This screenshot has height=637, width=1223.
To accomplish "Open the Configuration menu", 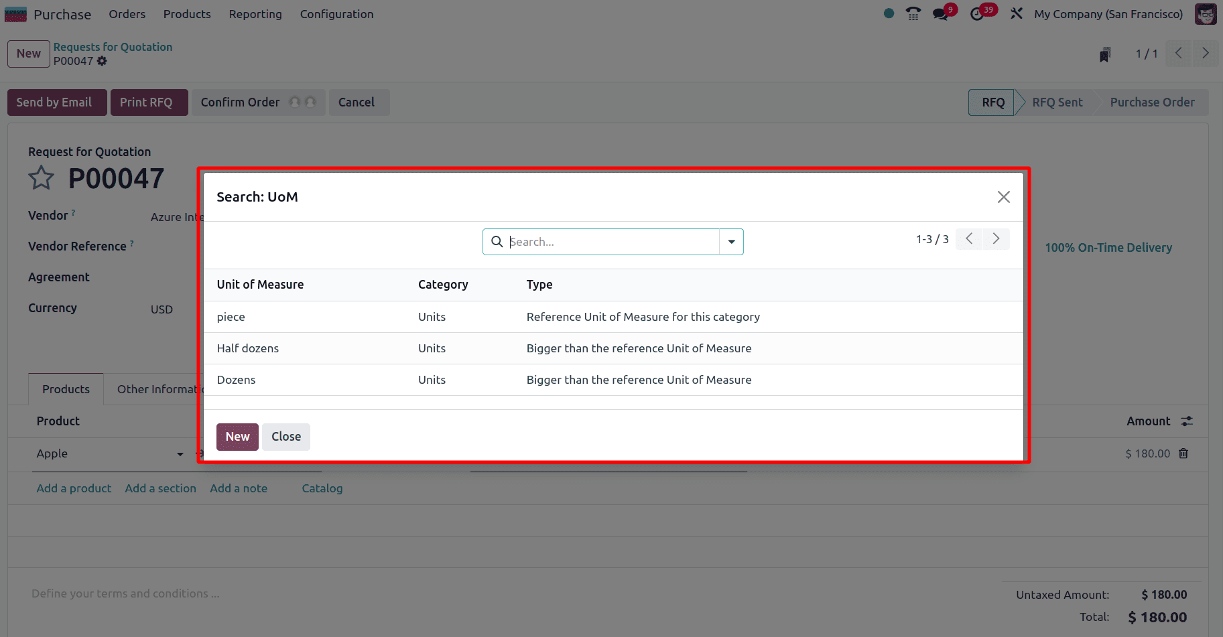I will point(336,14).
